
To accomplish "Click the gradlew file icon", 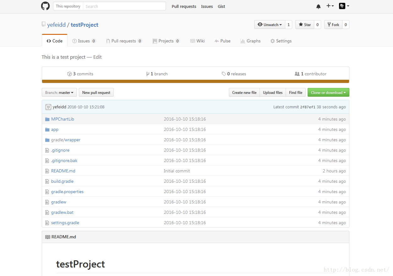I will click(47, 202).
